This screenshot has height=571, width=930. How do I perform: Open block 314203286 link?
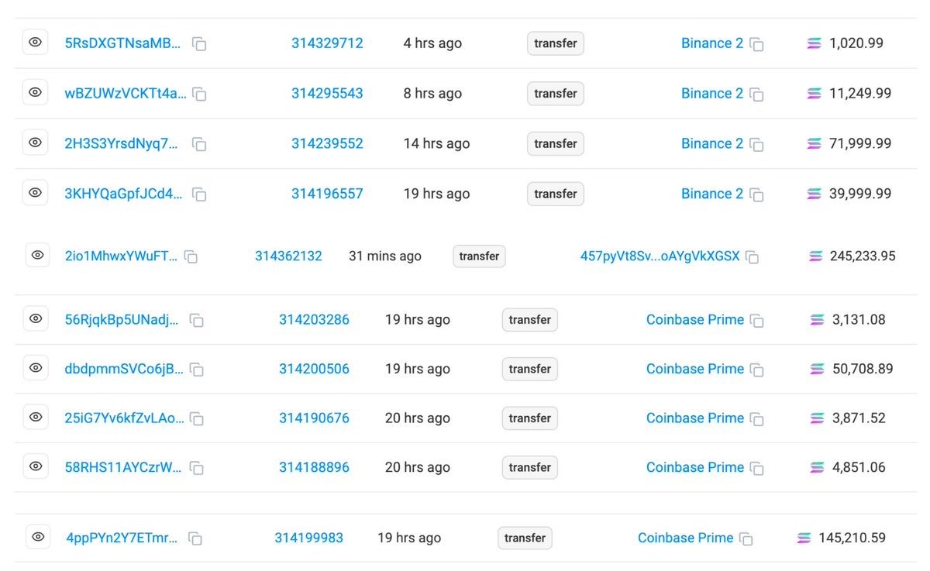314,319
